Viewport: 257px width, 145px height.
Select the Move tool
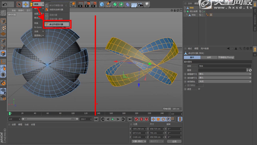click(25, 4)
